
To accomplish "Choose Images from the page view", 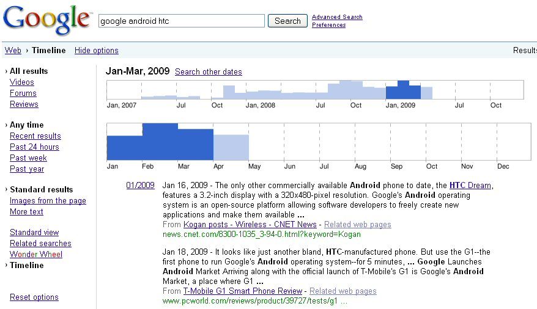I will (x=48, y=201).
